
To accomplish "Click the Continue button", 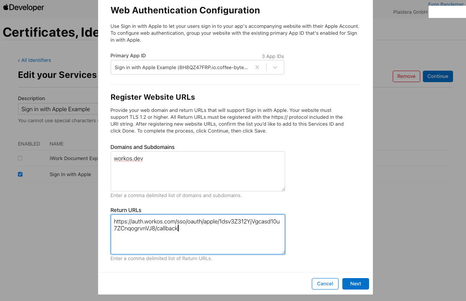I will click(x=437, y=76).
